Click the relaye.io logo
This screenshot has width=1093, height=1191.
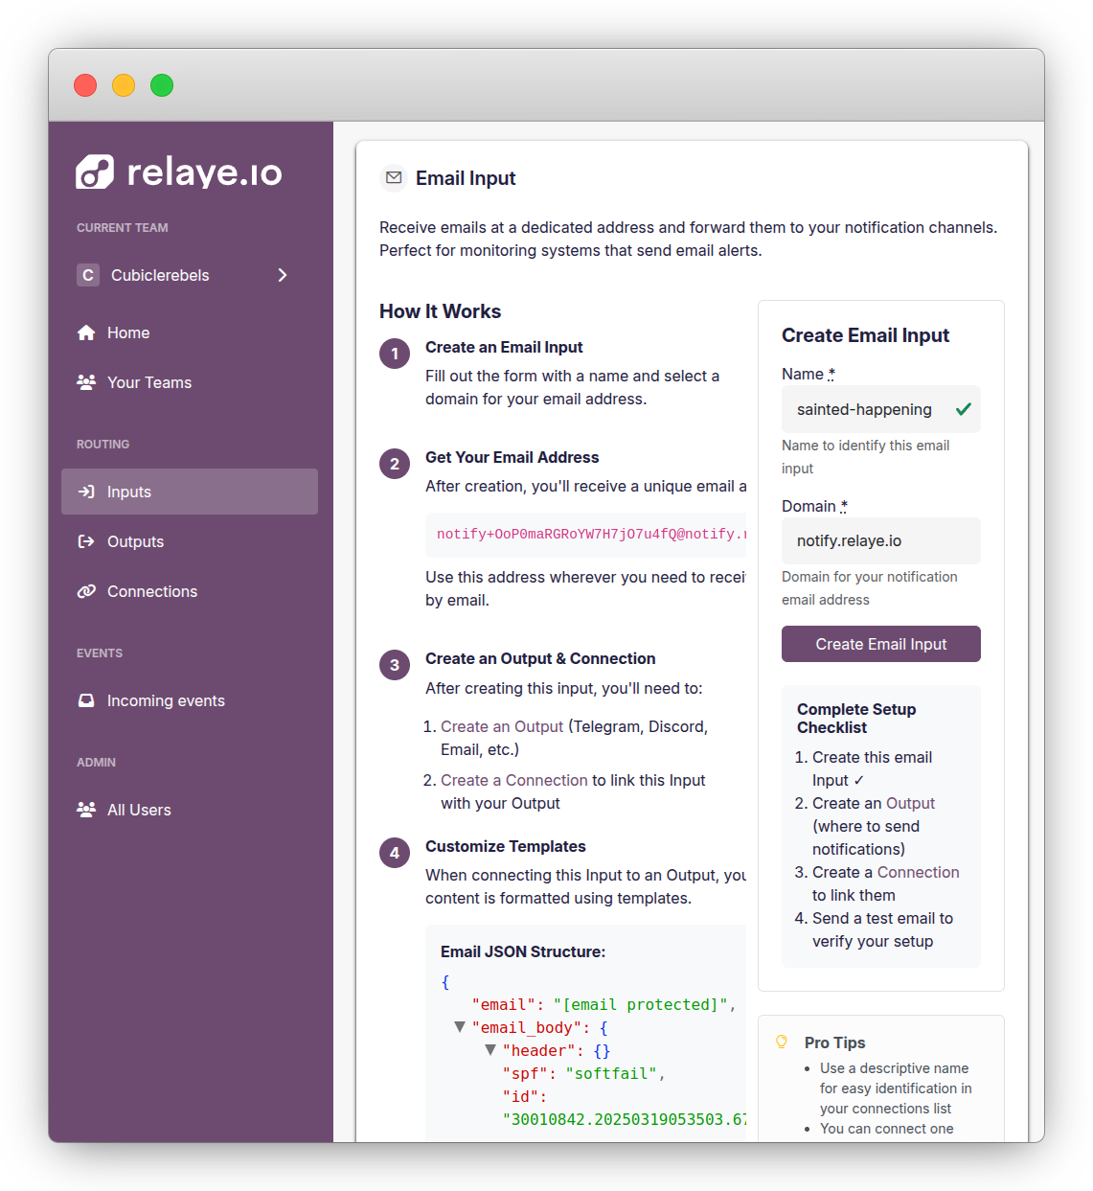coord(178,172)
